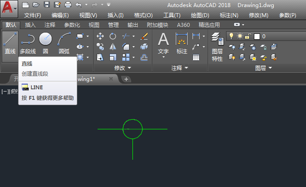Open the customize quick access toolbar dropdown
The width and height of the screenshot is (306, 187).
pyautogui.click(x=109, y=5)
